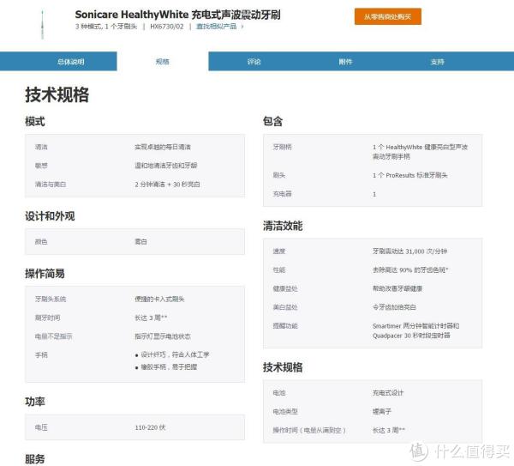Click the 设计和外观 section heading
514x466 pixels.
[x=50, y=216]
